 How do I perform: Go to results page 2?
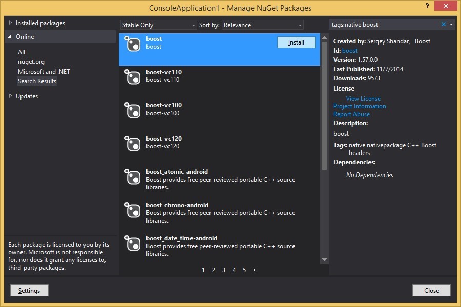214,270
